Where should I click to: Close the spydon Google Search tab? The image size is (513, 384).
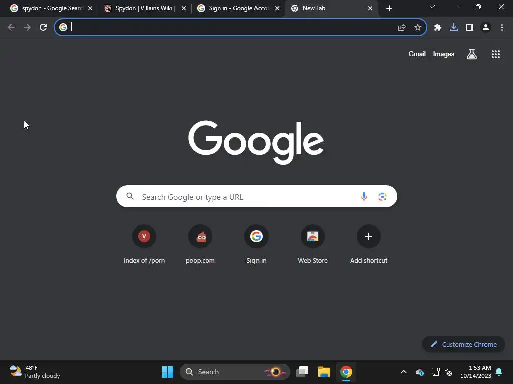pyautogui.click(x=90, y=8)
